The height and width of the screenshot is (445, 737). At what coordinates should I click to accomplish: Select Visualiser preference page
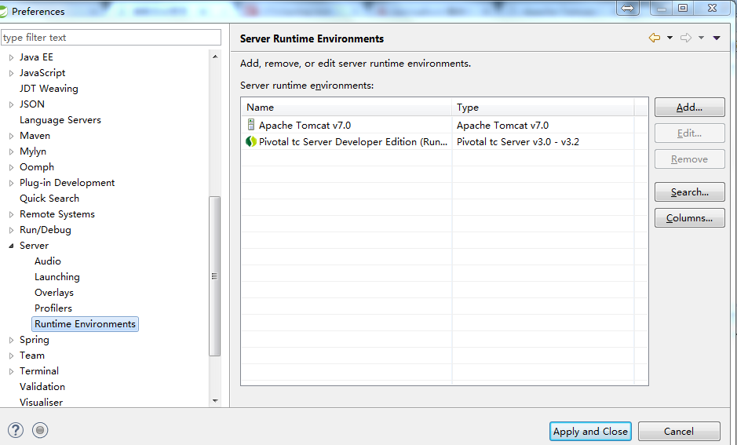click(41, 403)
